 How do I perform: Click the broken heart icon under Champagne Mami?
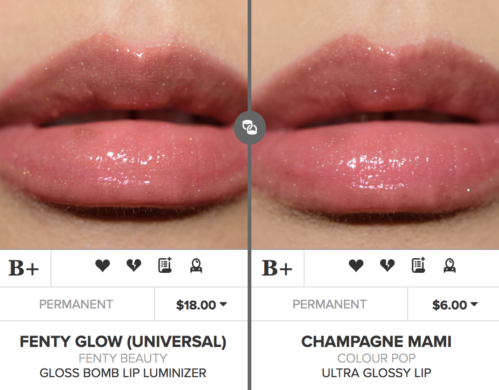tap(387, 265)
